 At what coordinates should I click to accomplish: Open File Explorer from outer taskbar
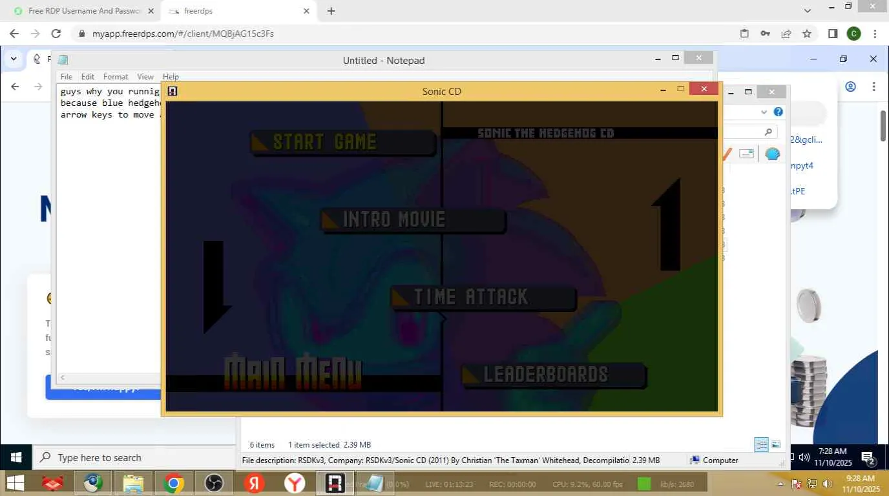(x=133, y=482)
